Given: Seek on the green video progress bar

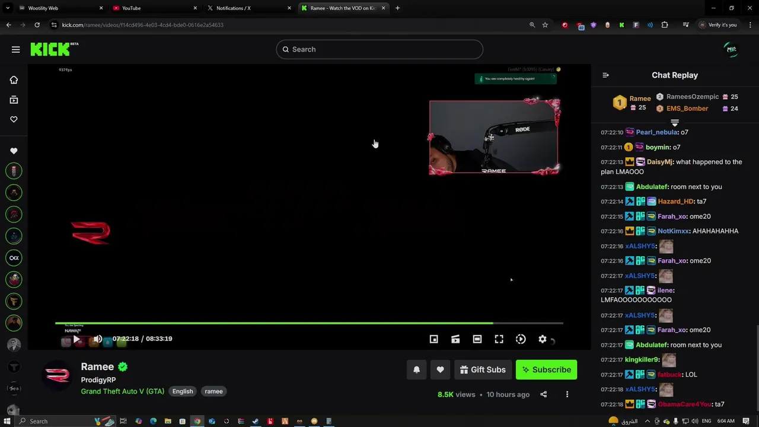Looking at the screenshot, I should pos(309,323).
